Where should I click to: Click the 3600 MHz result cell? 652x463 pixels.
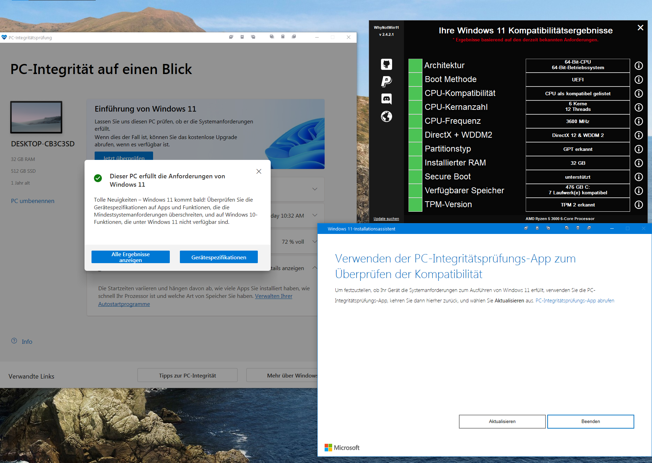[x=578, y=121]
